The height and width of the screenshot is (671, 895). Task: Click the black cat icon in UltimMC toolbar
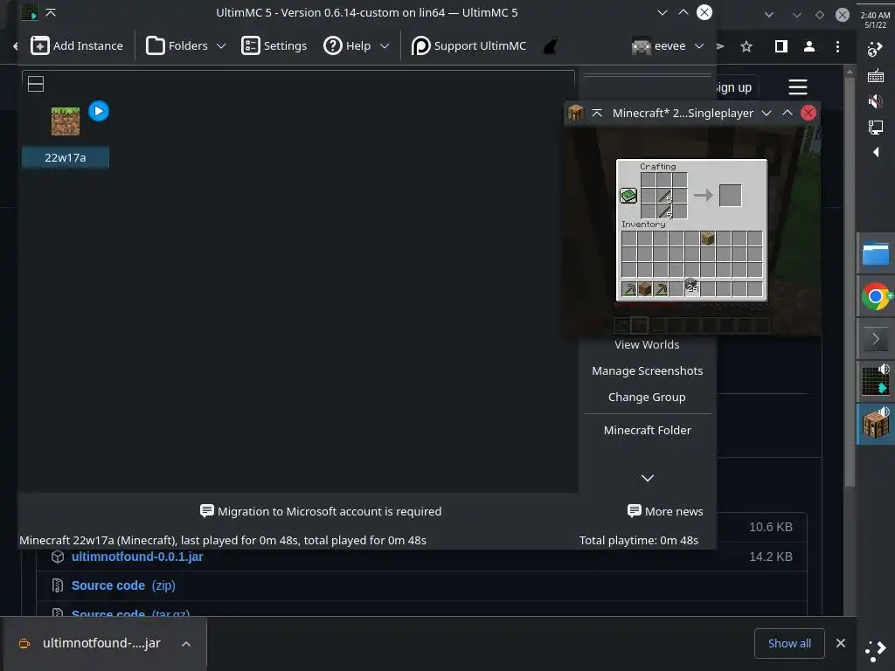pos(551,45)
